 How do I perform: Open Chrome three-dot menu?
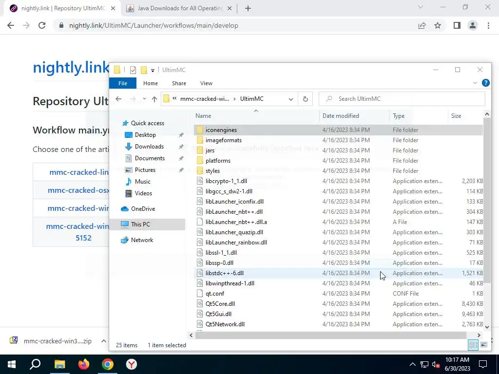tap(488, 25)
